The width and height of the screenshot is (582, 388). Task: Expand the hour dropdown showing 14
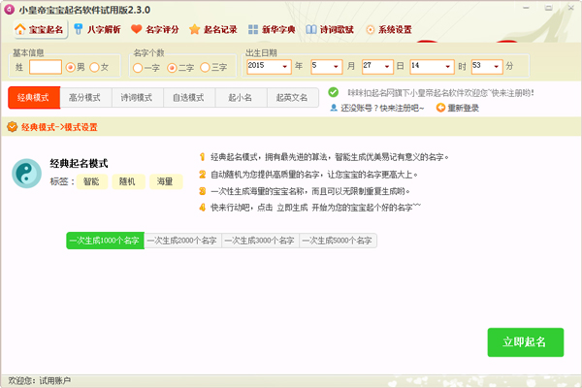(447, 67)
